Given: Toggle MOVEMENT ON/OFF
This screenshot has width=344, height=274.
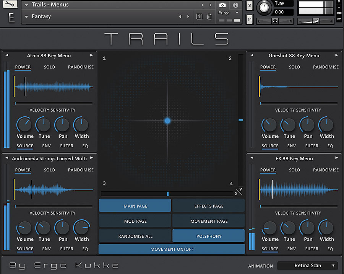Looking at the screenshot, I should (172, 249).
